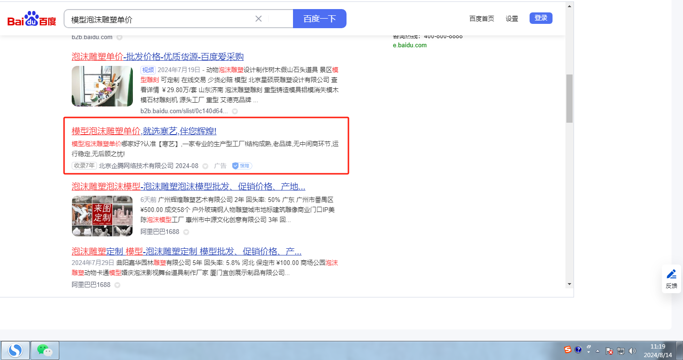Viewport: 683px width, 360px height.
Task: Open WeChat from the taskbar
Action: coord(45,350)
